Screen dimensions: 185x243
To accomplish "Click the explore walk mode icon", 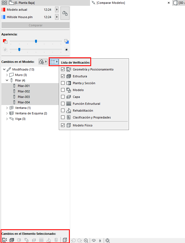I will [x=100, y=241].
